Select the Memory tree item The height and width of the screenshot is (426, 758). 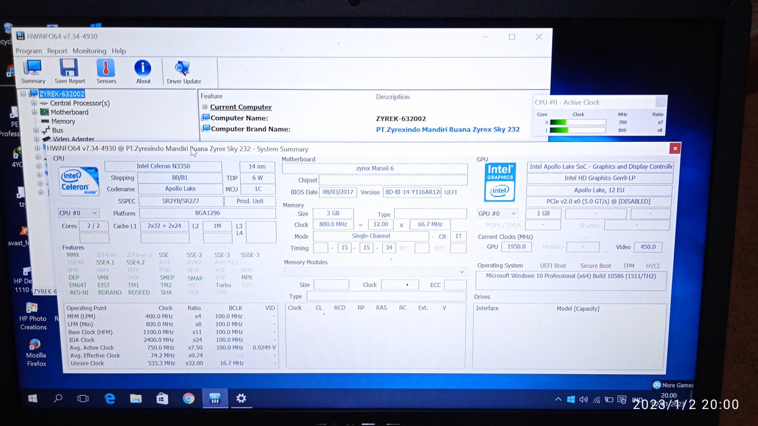point(63,121)
